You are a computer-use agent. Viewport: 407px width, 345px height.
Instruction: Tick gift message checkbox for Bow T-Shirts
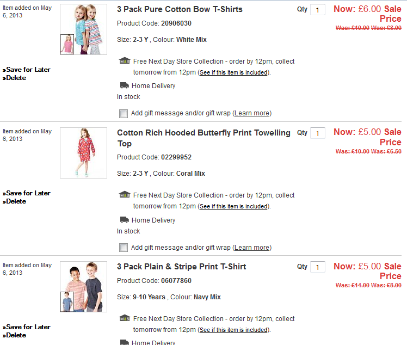124,113
